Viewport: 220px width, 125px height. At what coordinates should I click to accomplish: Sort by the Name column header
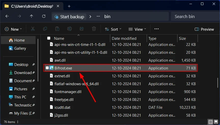(x=59, y=38)
